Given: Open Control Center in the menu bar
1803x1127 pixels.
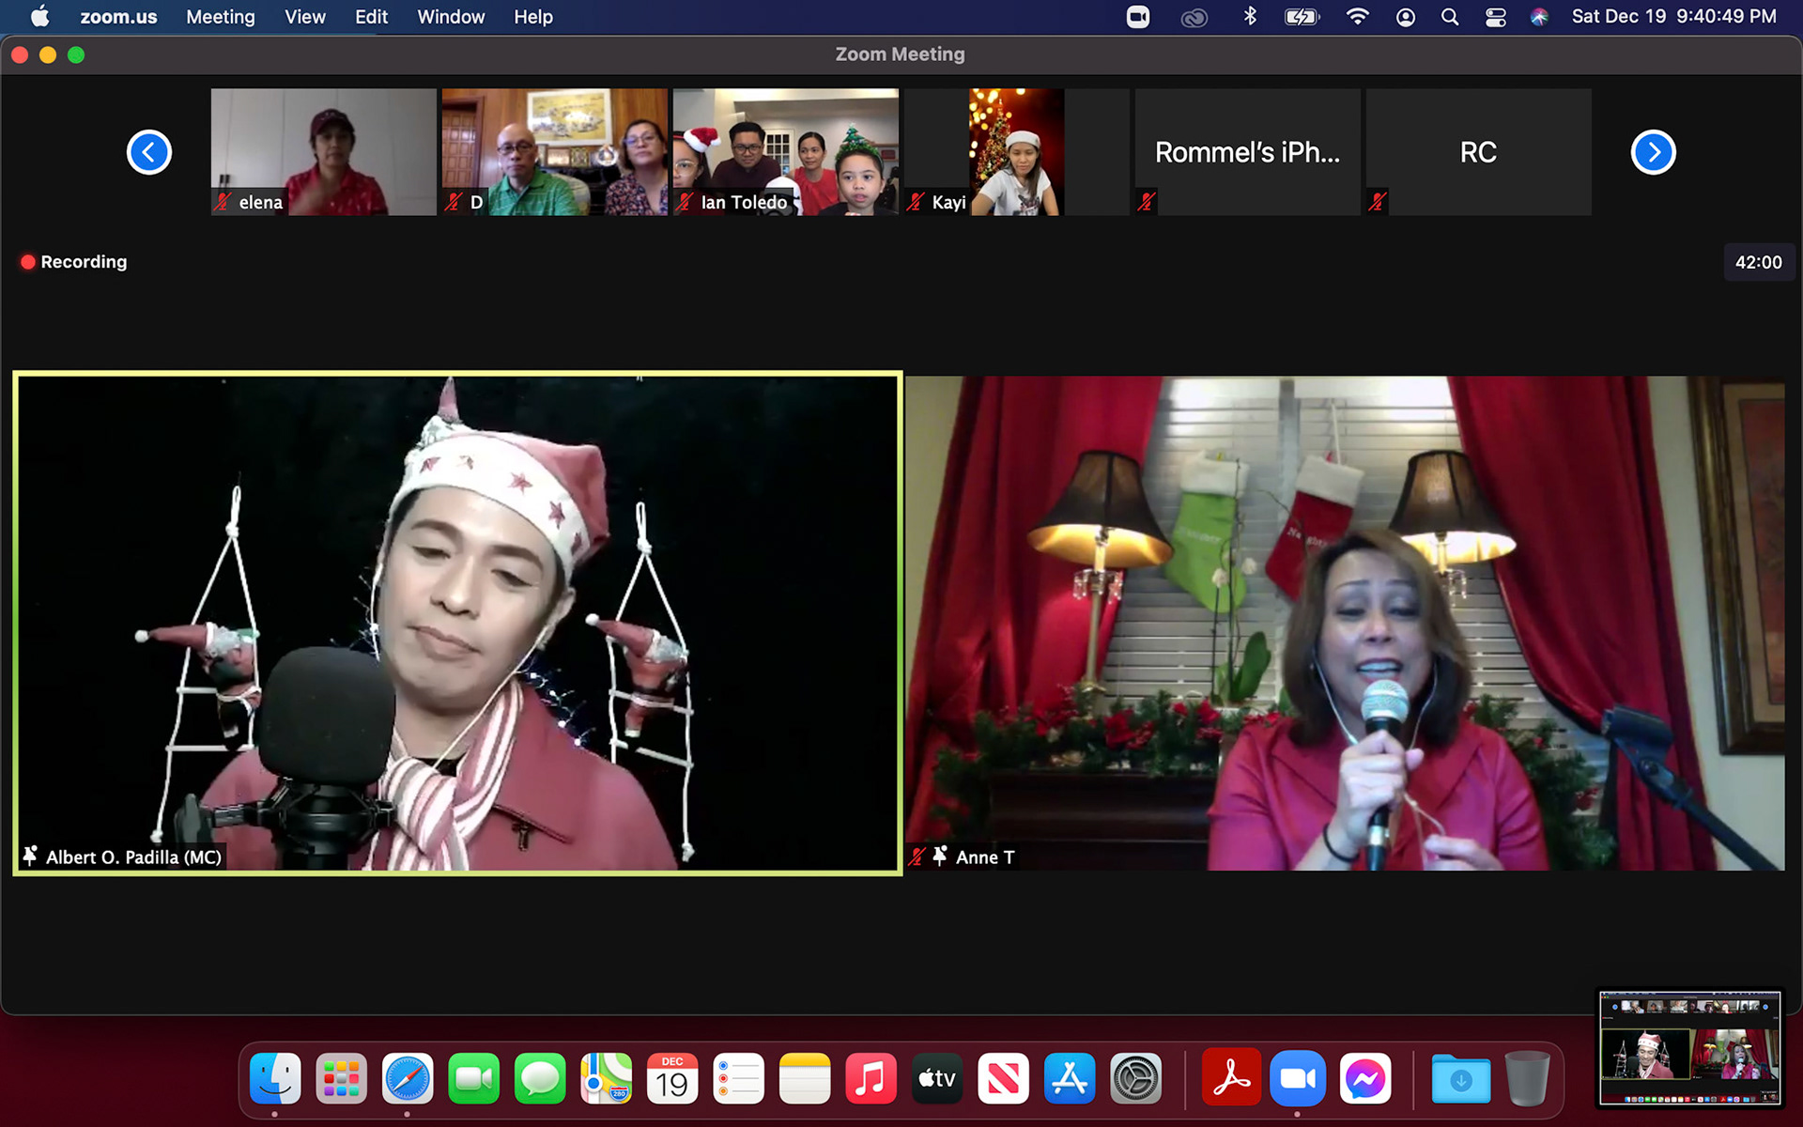Looking at the screenshot, I should click(1495, 17).
